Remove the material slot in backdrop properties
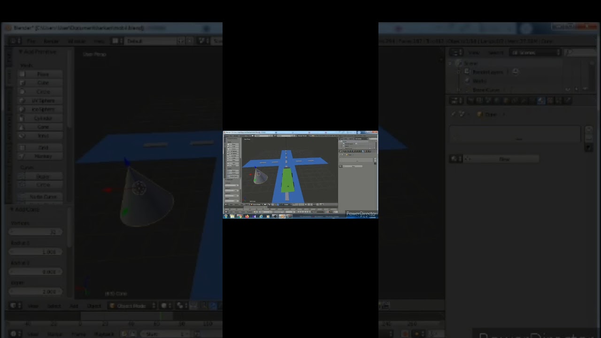This screenshot has width=601, height=338. pyautogui.click(x=589, y=138)
